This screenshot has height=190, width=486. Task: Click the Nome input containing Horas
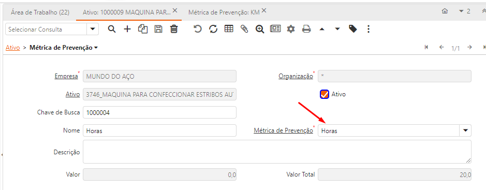click(x=159, y=131)
